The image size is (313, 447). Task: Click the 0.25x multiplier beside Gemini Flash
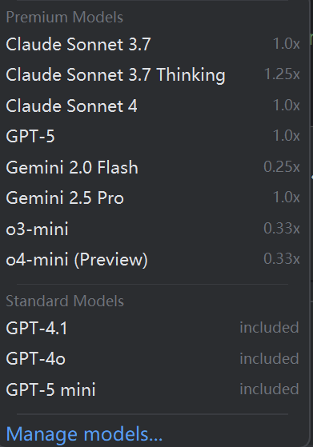pyautogui.click(x=282, y=166)
